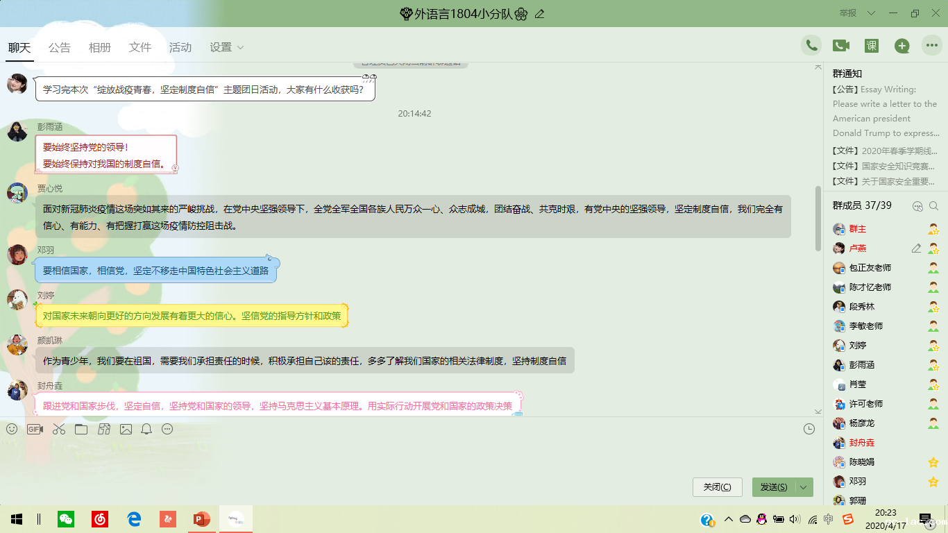This screenshot has width=948, height=533.
Task: Start a group voice call
Action: [x=811, y=46]
